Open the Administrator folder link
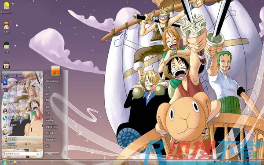This screenshot has width=264, height=165. click(52, 81)
